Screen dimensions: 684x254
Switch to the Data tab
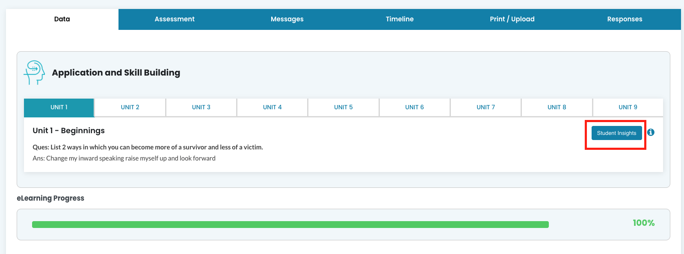tap(62, 19)
